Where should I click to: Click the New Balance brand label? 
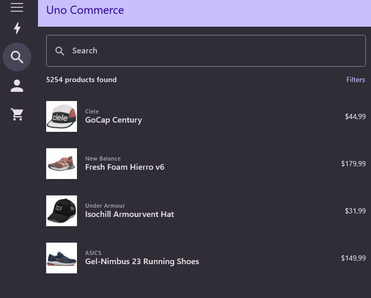(103, 158)
